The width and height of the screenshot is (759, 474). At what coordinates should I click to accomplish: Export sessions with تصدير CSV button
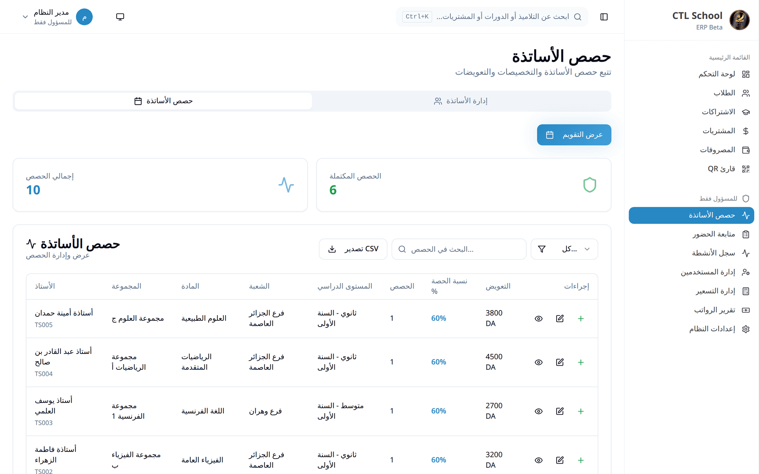(353, 249)
